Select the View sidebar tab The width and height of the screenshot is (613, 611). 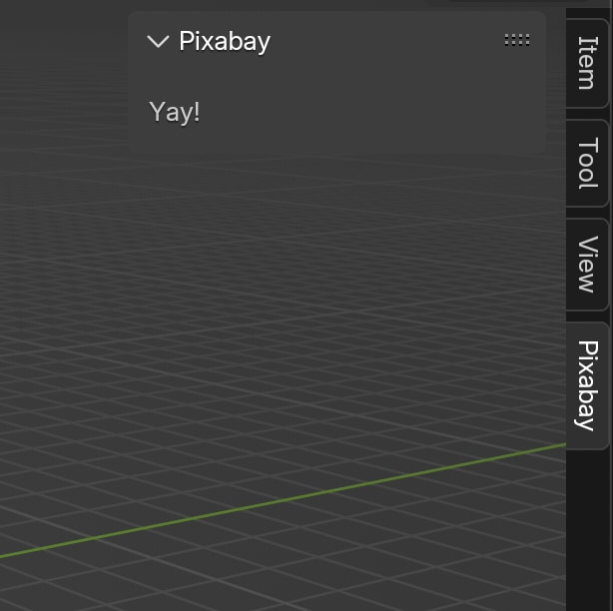pos(587,265)
